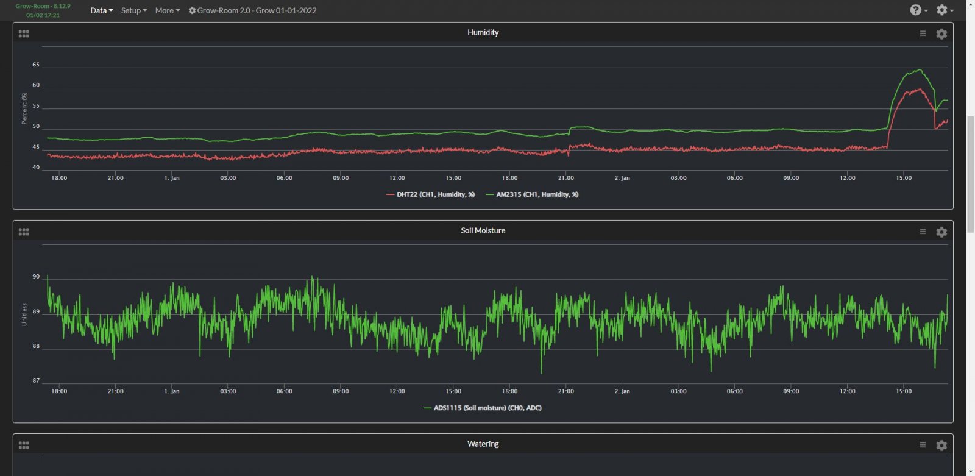Open the help question mark menu
Image resolution: width=975 pixels, height=476 pixels.
click(x=919, y=10)
